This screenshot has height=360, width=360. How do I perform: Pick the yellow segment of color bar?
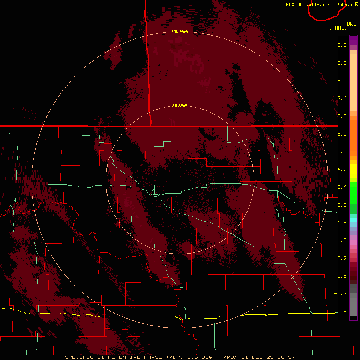pyautogui.click(x=353, y=171)
